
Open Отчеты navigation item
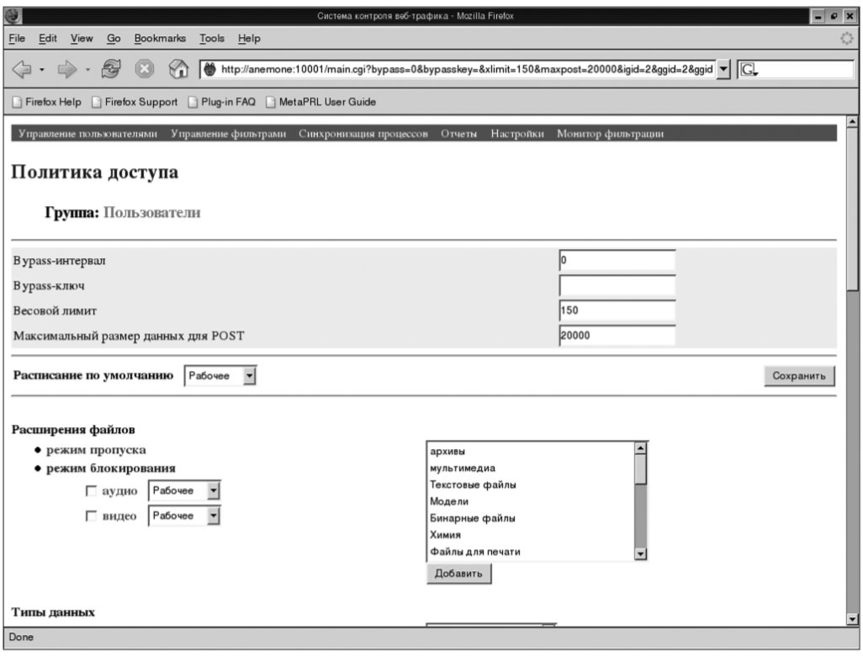pyautogui.click(x=458, y=134)
